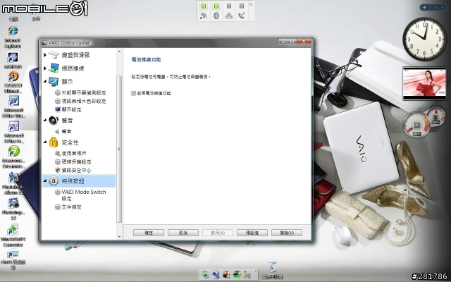Click the tree scrollbar down arrow
This screenshot has width=451, height=282.
point(119,237)
